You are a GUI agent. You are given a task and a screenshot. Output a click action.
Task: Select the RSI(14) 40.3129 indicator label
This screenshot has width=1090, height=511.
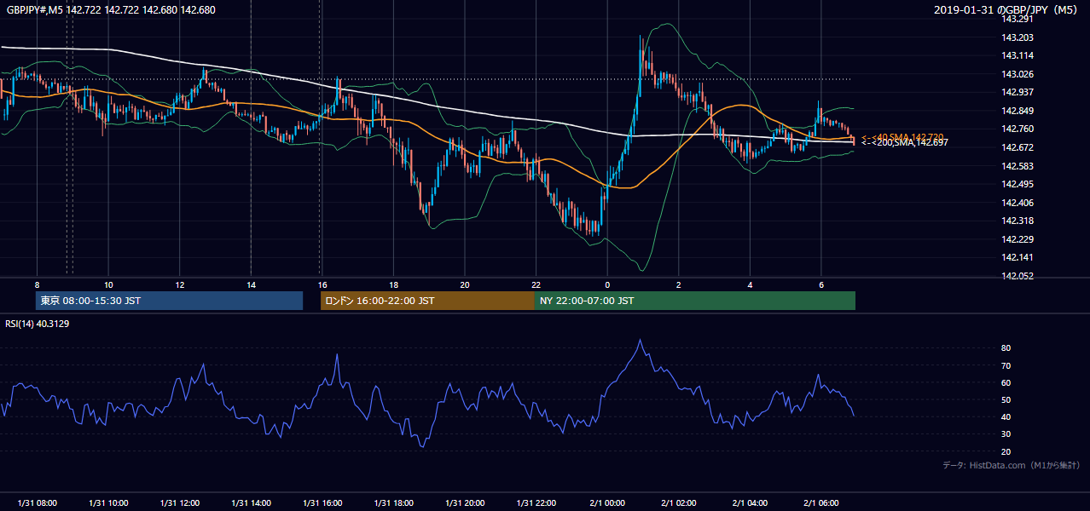coord(38,323)
